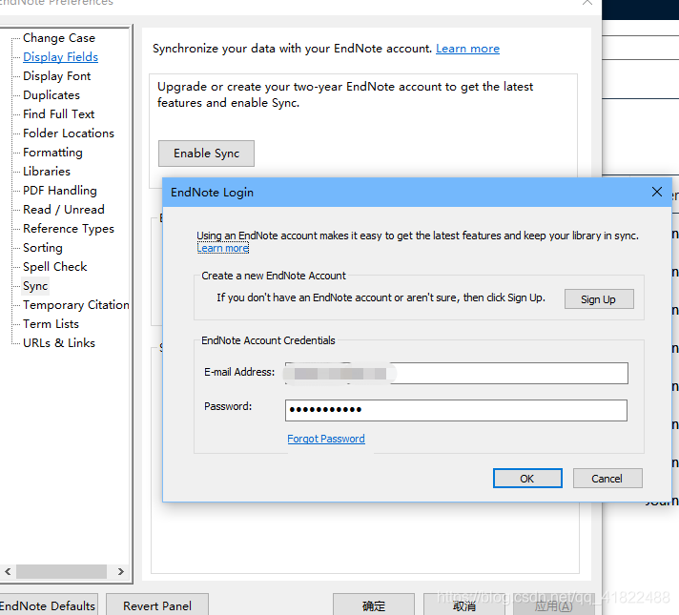
Task: Select Change Case in preferences tree
Action: click(x=59, y=38)
